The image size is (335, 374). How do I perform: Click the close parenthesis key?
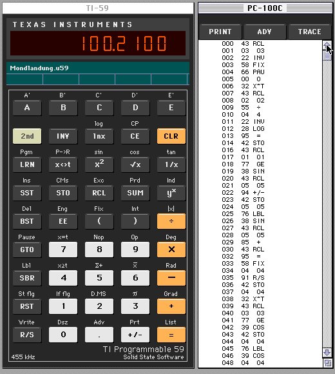135,221
